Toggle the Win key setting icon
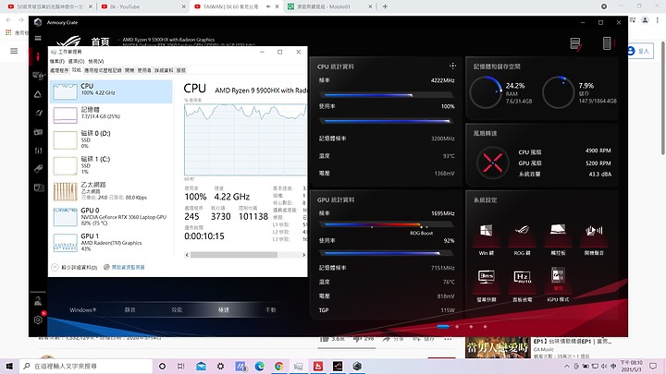 coord(486,231)
